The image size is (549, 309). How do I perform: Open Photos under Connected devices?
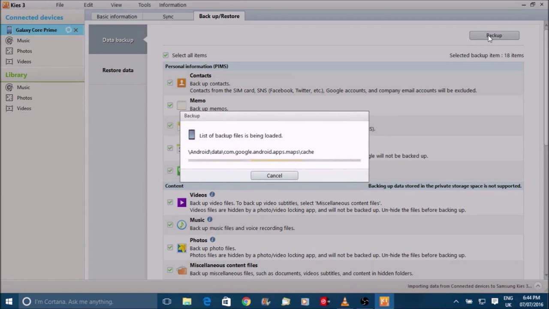(x=24, y=51)
